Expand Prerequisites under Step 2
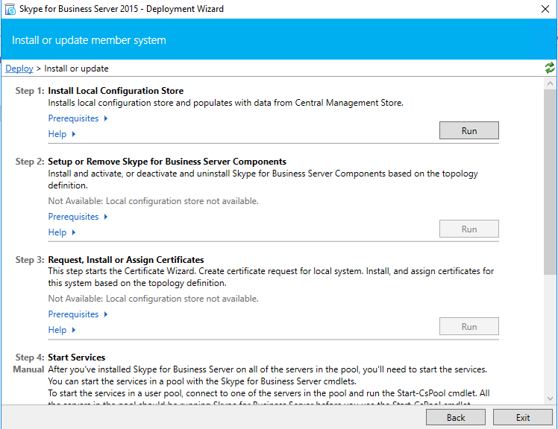The width and height of the screenshot is (558, 429). [78, 217]
